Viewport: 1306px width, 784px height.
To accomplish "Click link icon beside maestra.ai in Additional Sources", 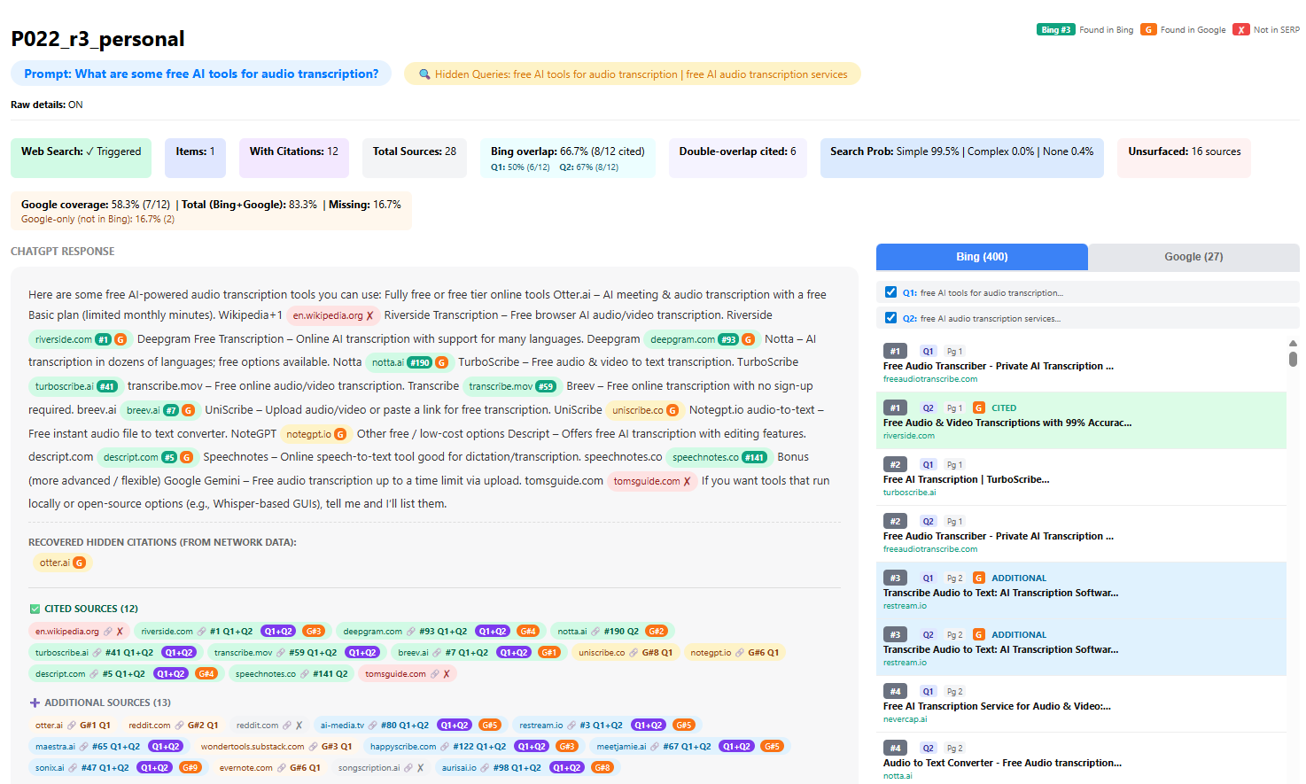I will coord(84,747).
